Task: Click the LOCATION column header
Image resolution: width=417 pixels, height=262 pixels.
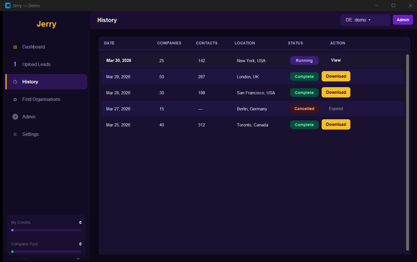Action: (x=245, y=43)
